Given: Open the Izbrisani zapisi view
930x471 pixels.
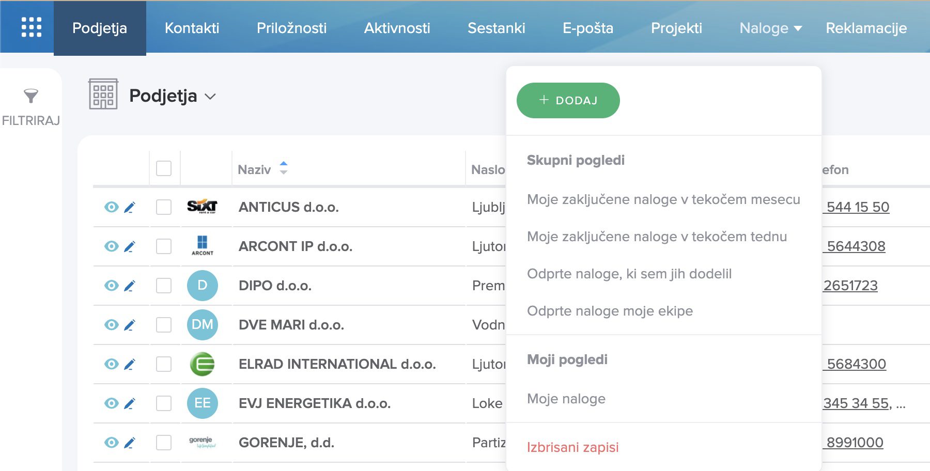Looking at the screenshot, I should (572, 447).
